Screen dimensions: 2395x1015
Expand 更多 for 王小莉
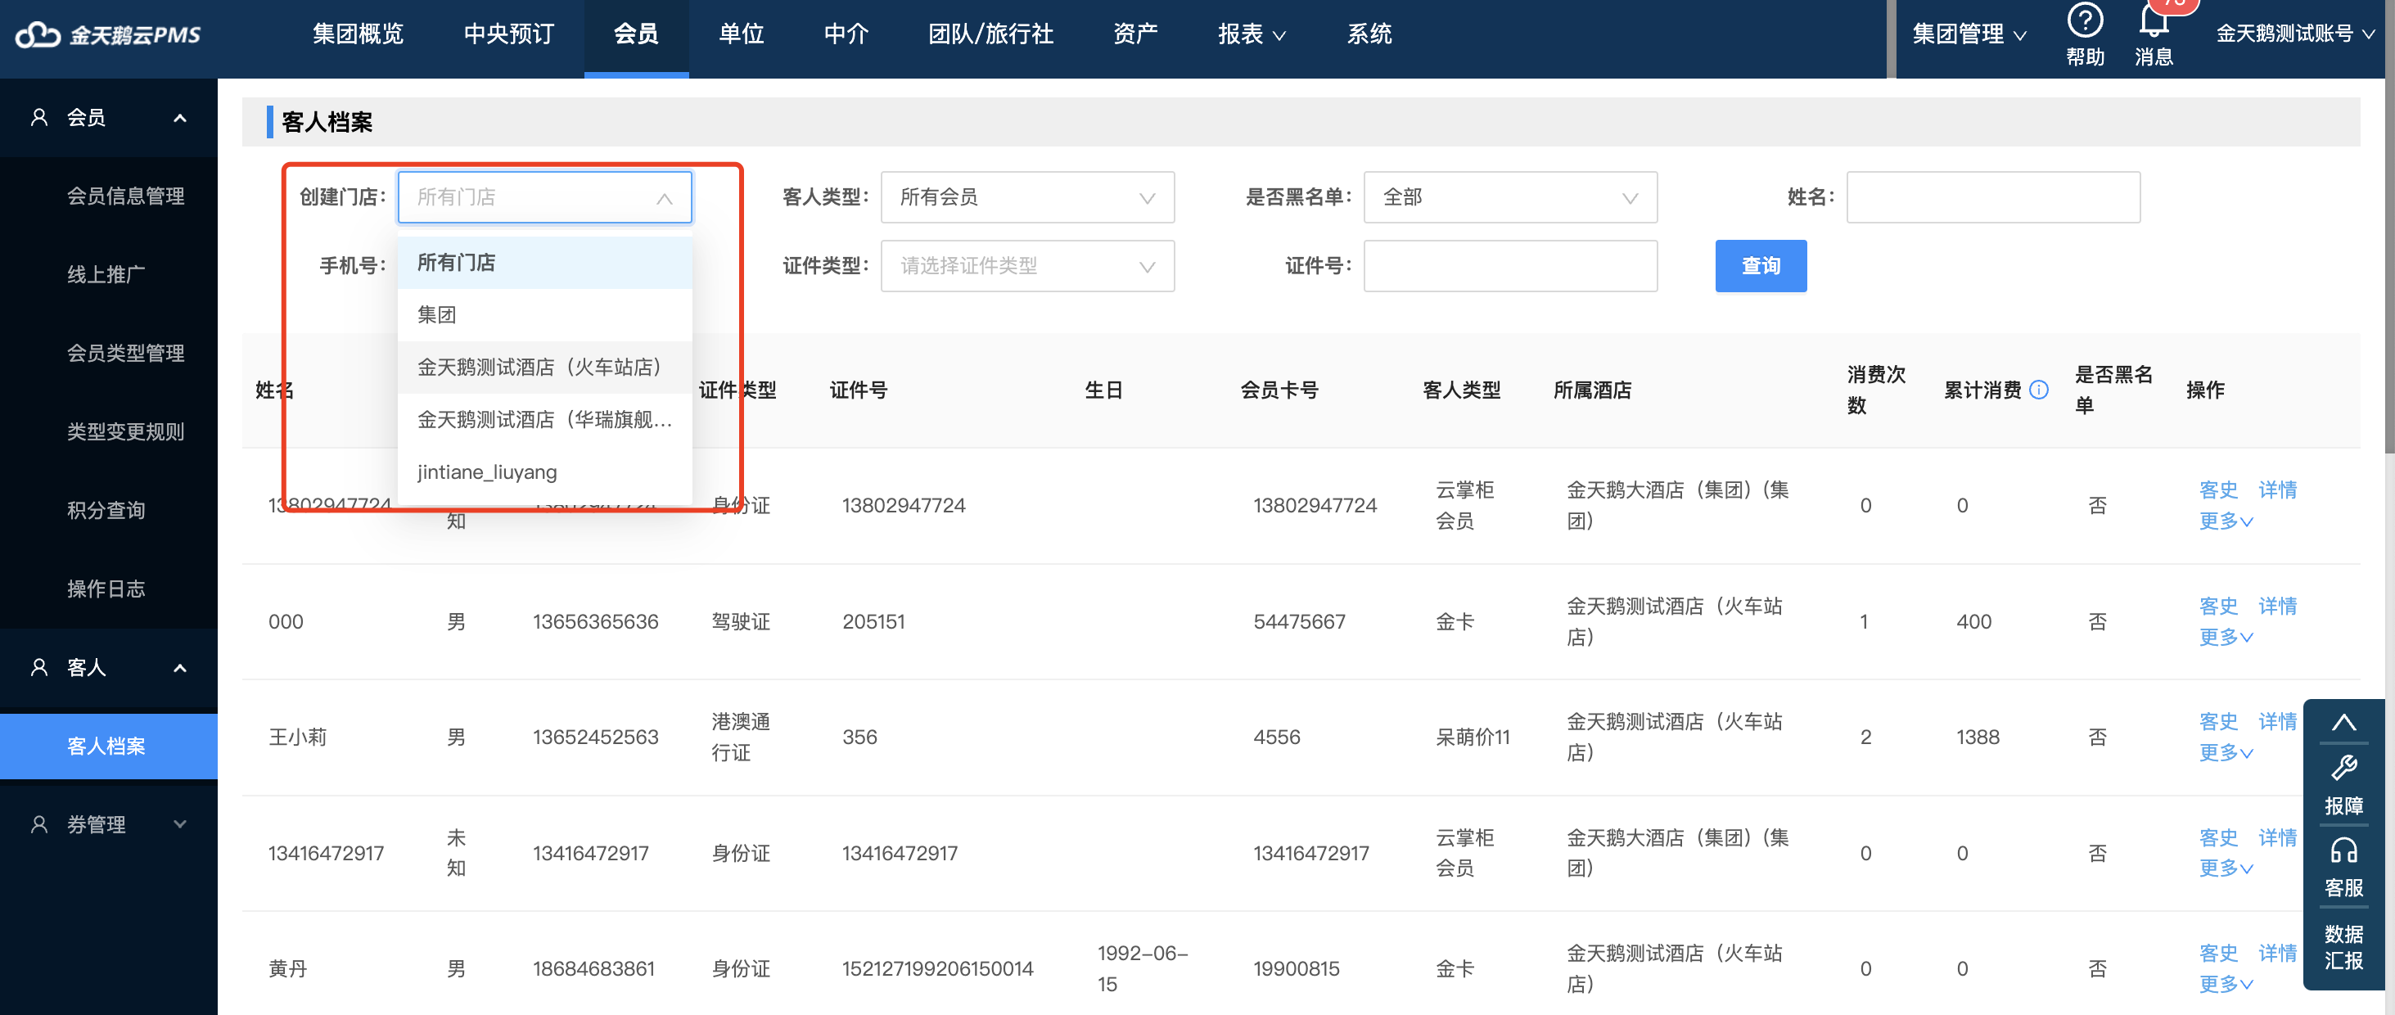(2225, 752)
